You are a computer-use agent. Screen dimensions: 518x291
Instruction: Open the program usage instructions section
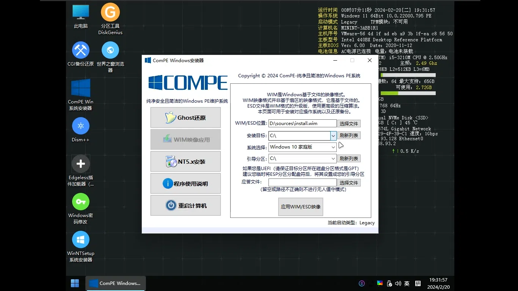pyautogui.click(x=185, y=183)
